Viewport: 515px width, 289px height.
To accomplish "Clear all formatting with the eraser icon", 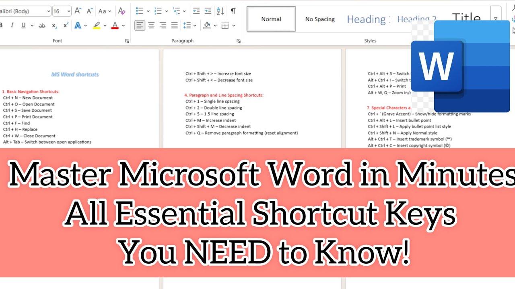I will coord(122,11).
